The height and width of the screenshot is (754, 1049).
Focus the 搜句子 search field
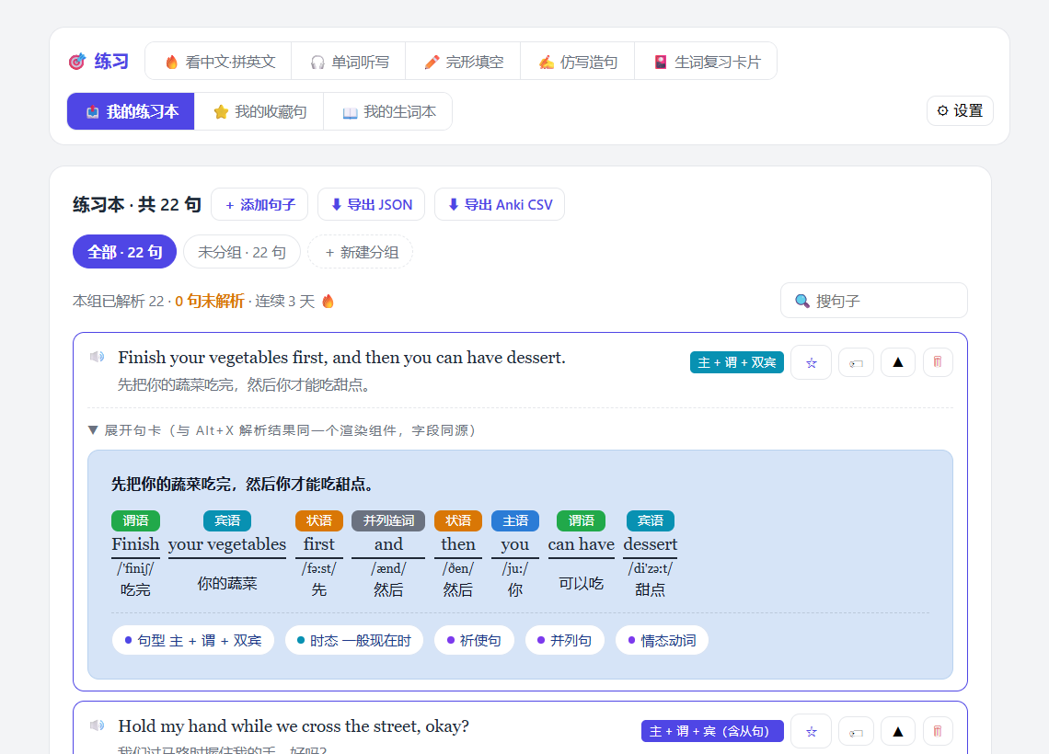(x=874, y=301)
